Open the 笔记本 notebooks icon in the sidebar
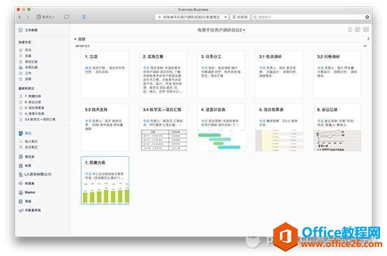 21,157
